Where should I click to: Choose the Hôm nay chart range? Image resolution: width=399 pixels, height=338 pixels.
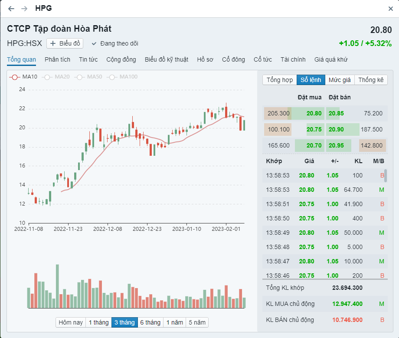pos(71,322)
